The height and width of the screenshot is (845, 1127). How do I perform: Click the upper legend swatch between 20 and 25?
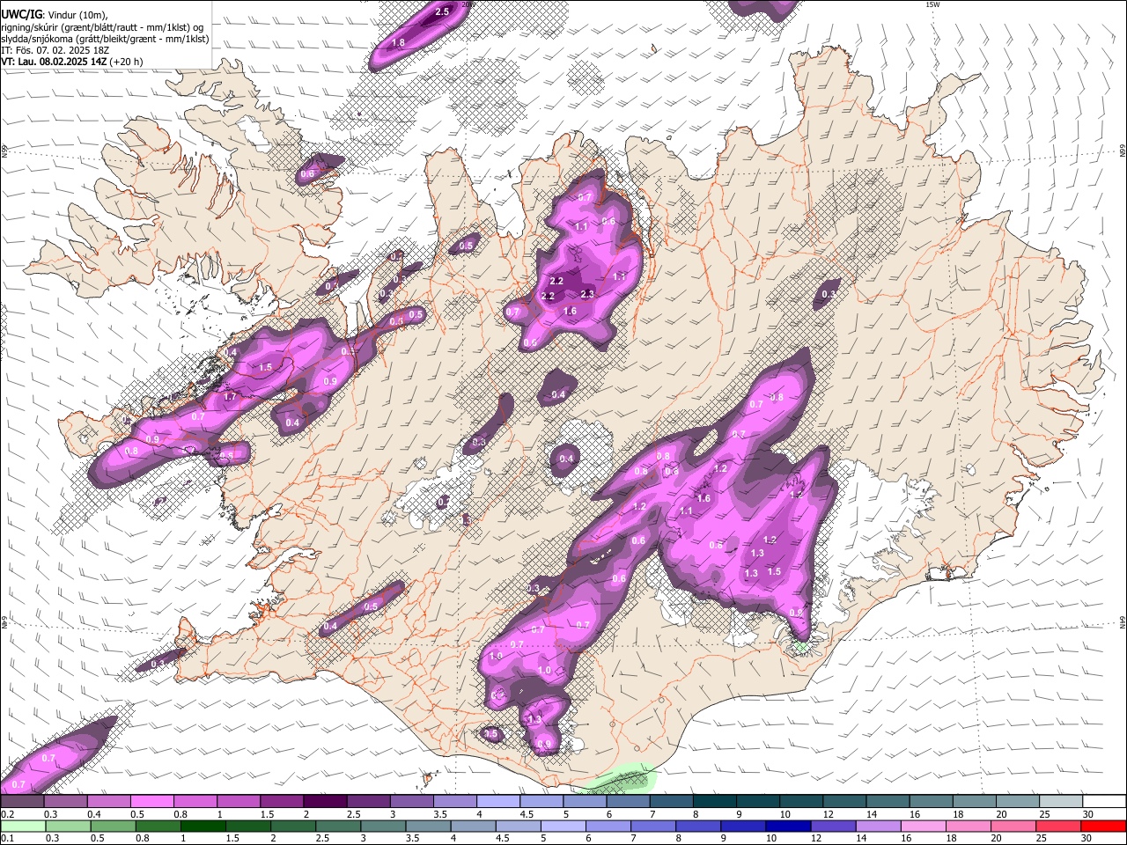point(1018,802)
